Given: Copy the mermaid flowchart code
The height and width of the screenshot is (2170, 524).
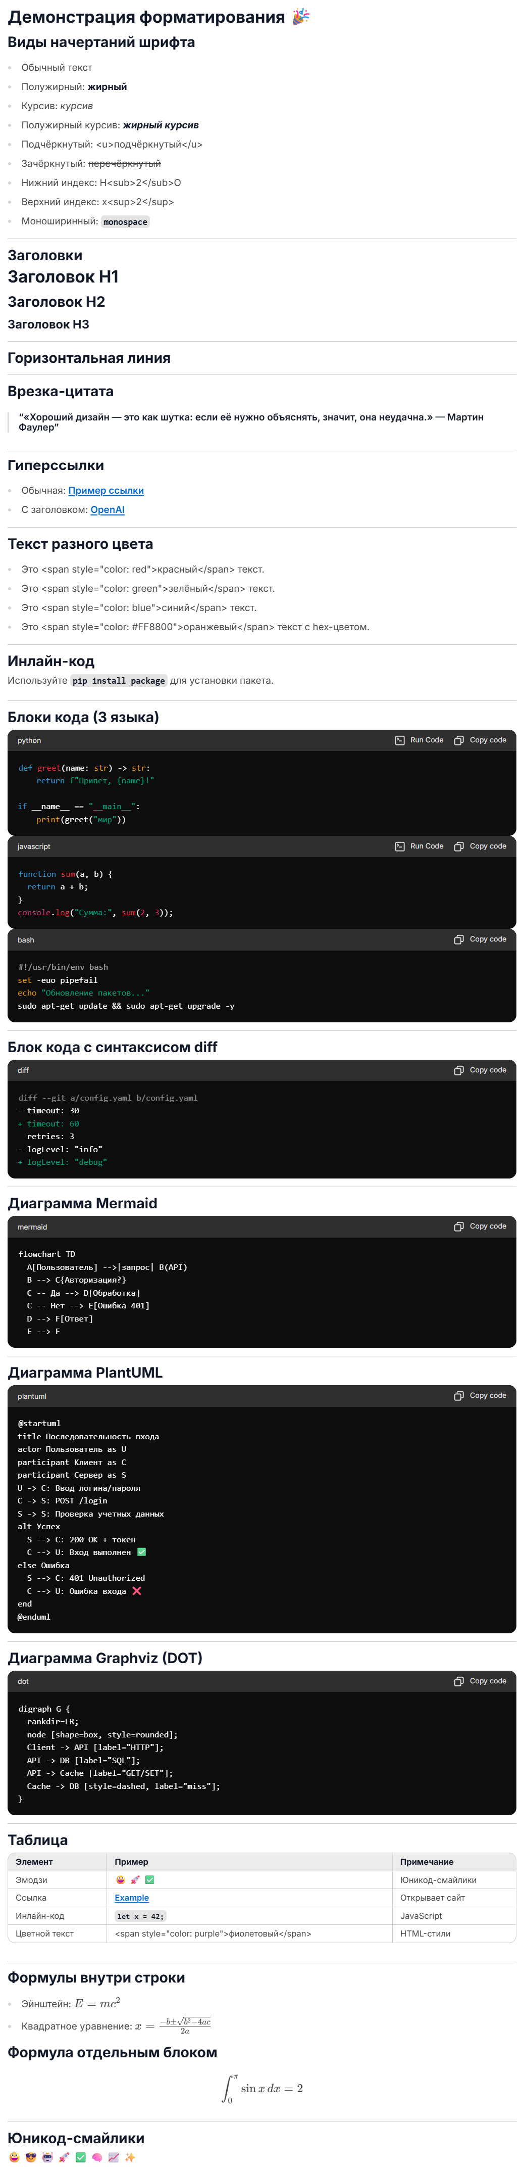Looking at the screenshot, I should click(480, 1228).
